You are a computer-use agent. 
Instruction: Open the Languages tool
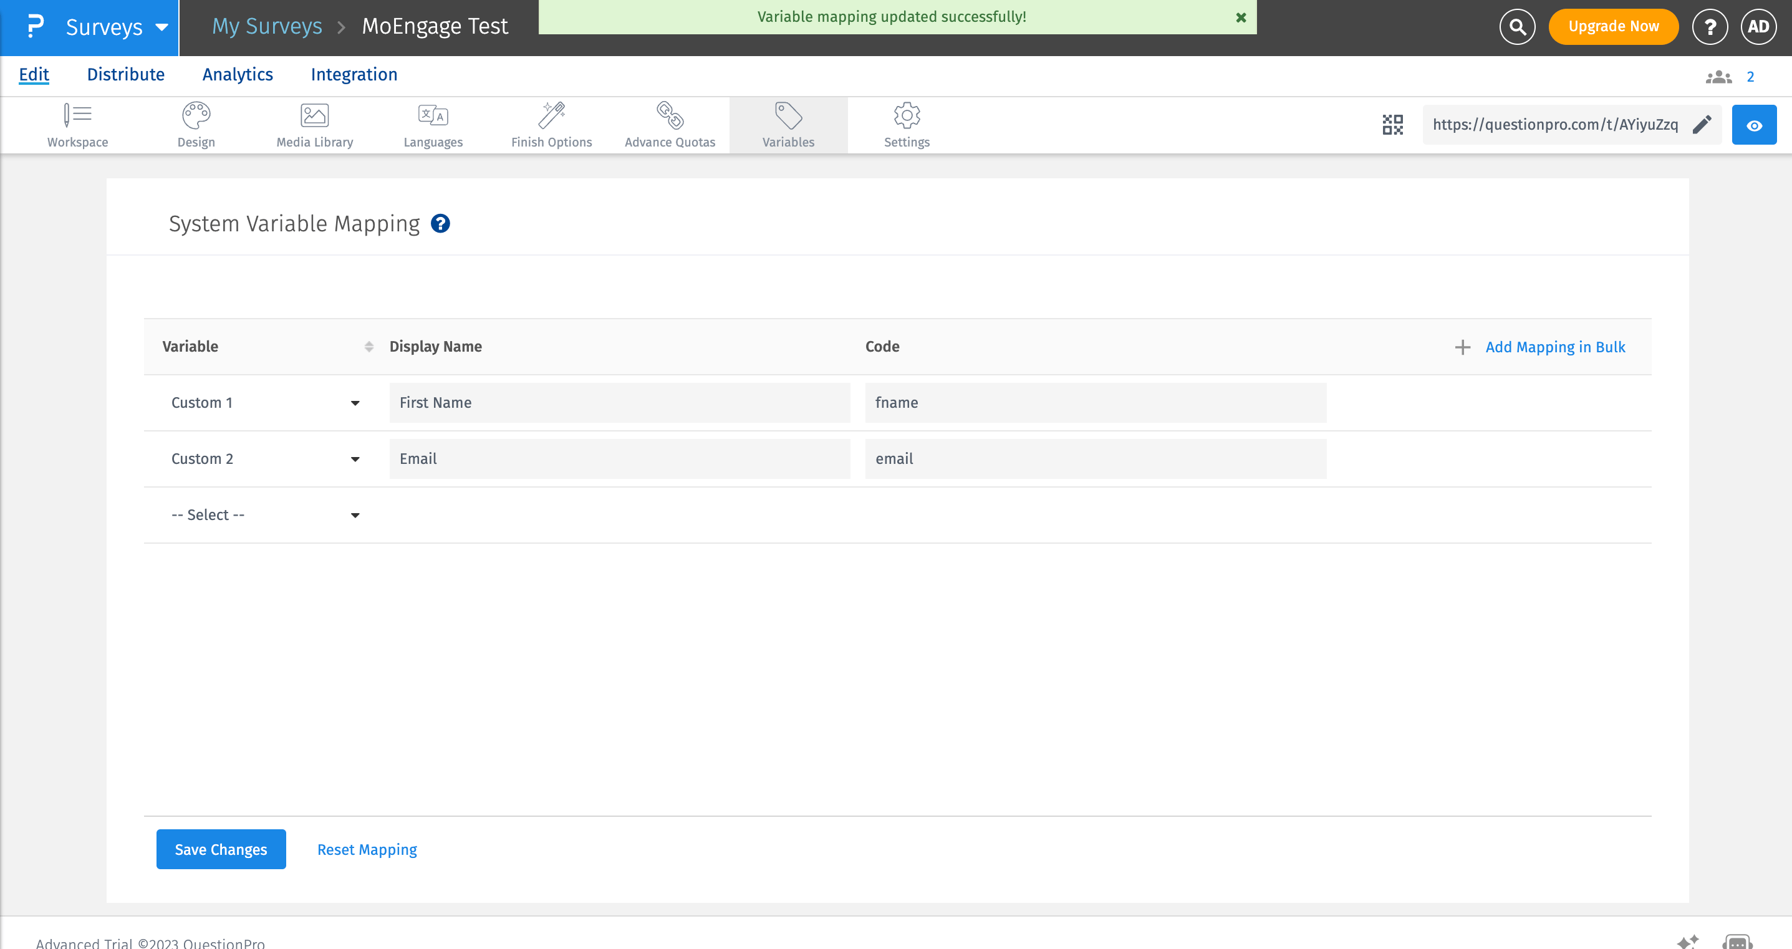coord(433,125)
